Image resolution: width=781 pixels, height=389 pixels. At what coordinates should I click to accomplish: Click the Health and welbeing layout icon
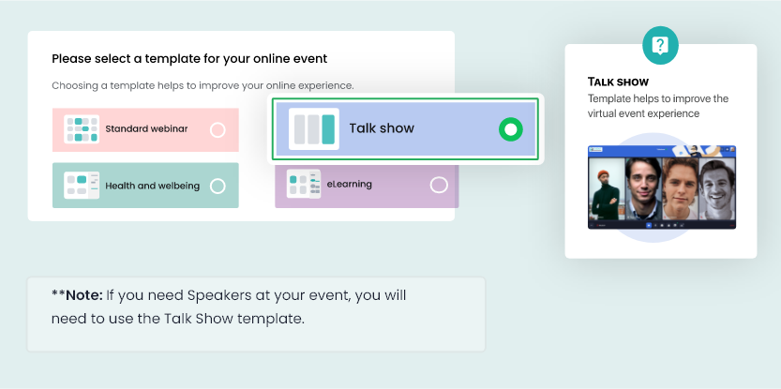(x=82, y=186)
